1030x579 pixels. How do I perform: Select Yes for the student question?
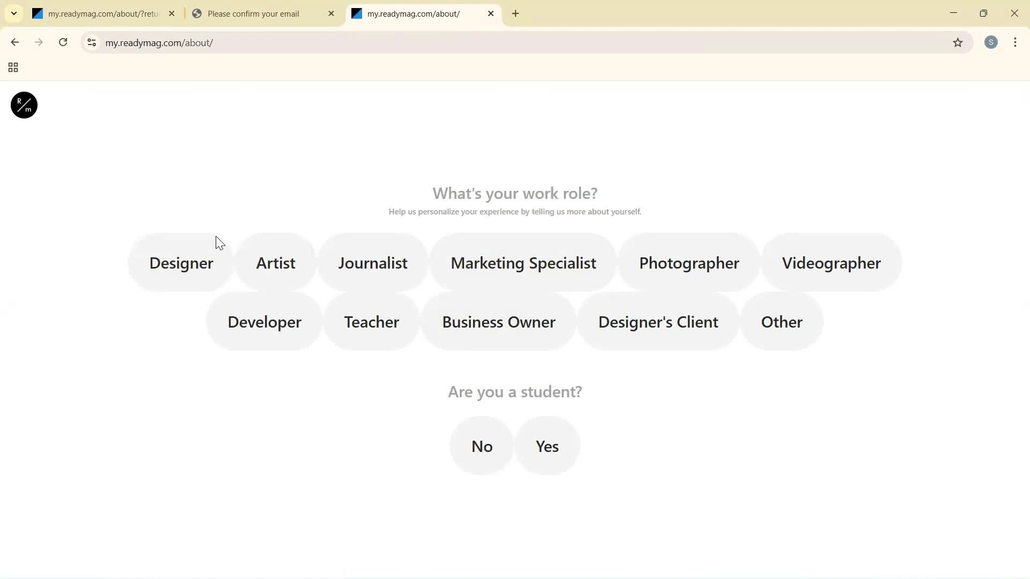click(547, 446)
